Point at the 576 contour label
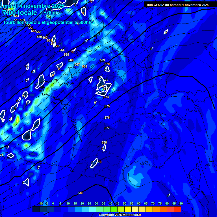 107,118
